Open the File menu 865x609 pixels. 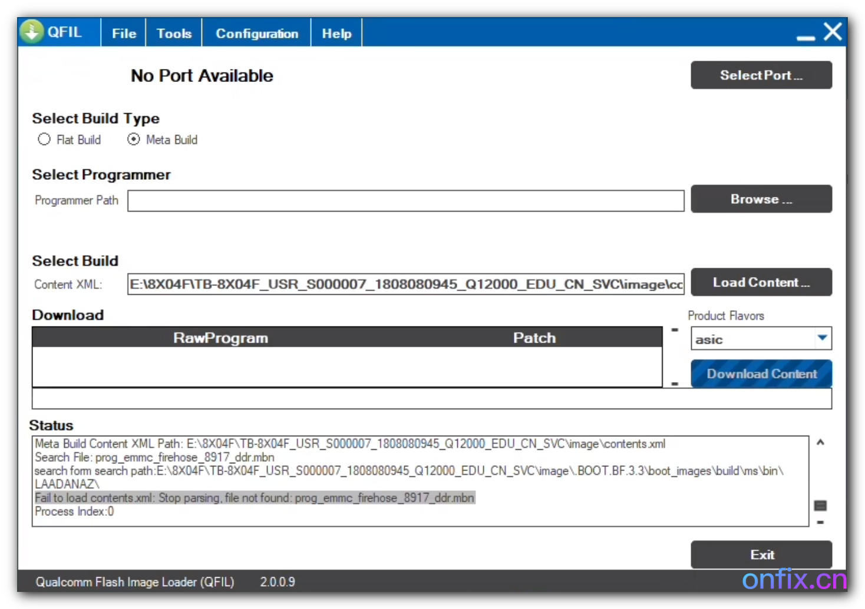click(x=124, y=34)
